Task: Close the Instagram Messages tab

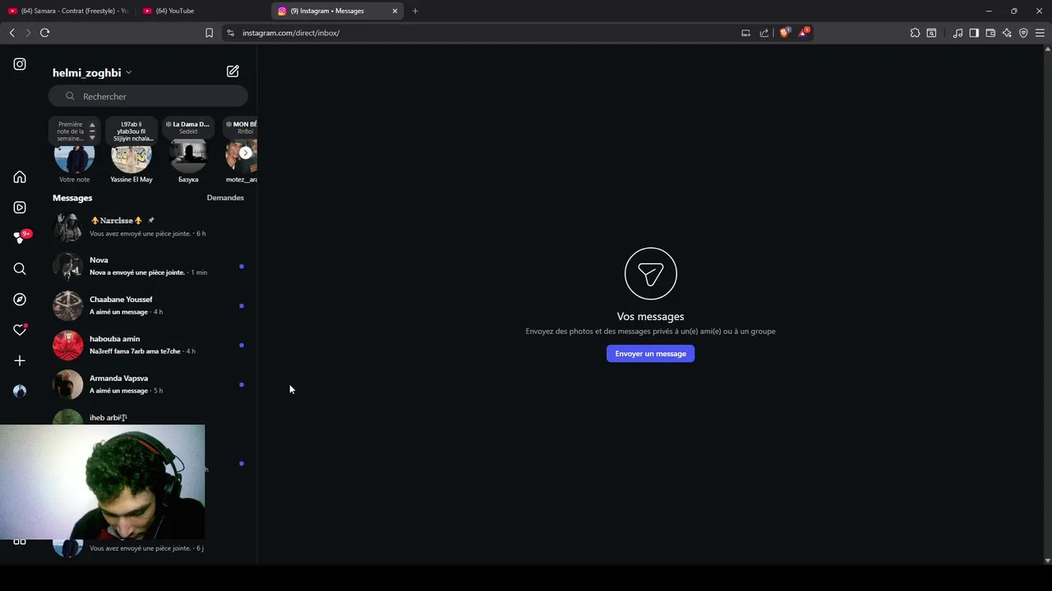Action: [x=395, y=11]
